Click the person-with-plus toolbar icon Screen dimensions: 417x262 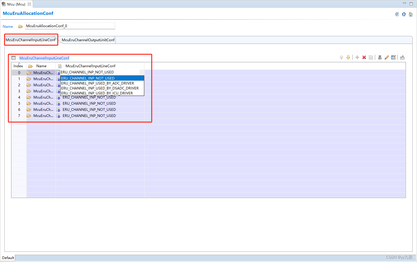point(380,57)
